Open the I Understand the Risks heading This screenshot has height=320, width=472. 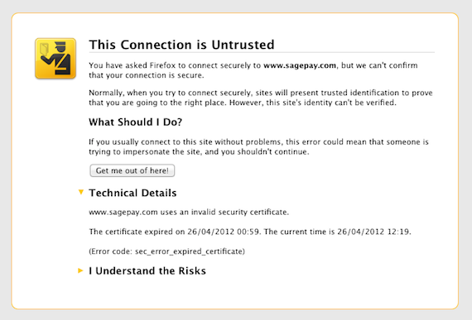(x=147, y=270)
